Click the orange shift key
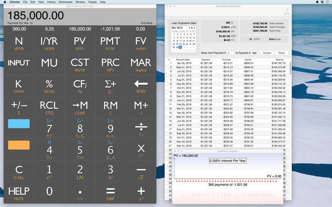This screenshot has width=332, height=207. pos(19,145)
